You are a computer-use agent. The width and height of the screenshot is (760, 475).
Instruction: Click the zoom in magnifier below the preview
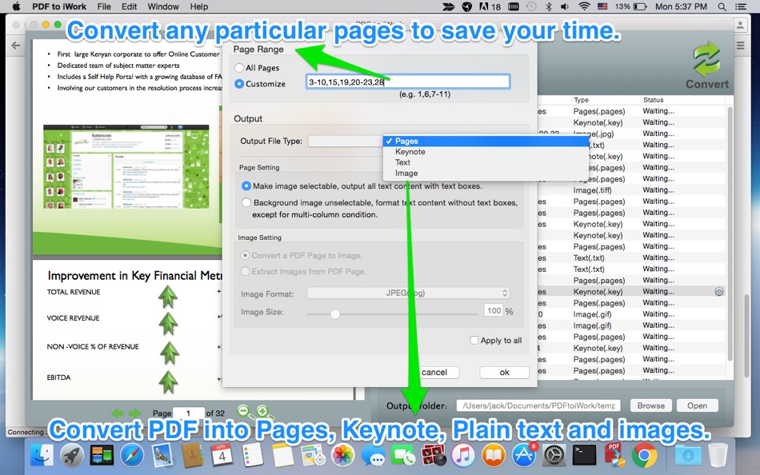264,412
